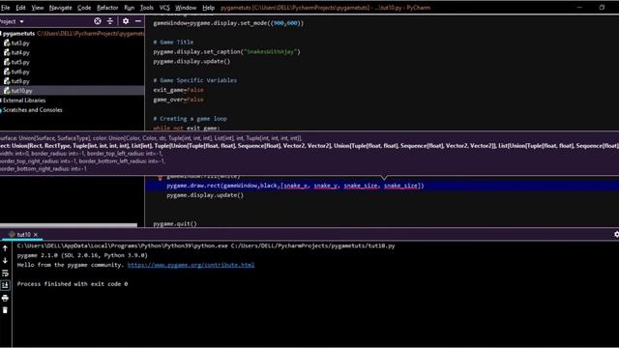The width and height of the screenshot is (619, 348).
Task: Open the Help menu
Action: (x=209, y=8)
